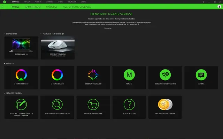Collapse the Servicios en Línea section

tap(5, 93)
